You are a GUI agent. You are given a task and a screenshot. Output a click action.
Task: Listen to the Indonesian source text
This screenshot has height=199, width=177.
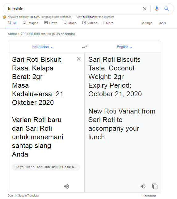(x=66, y=186)
